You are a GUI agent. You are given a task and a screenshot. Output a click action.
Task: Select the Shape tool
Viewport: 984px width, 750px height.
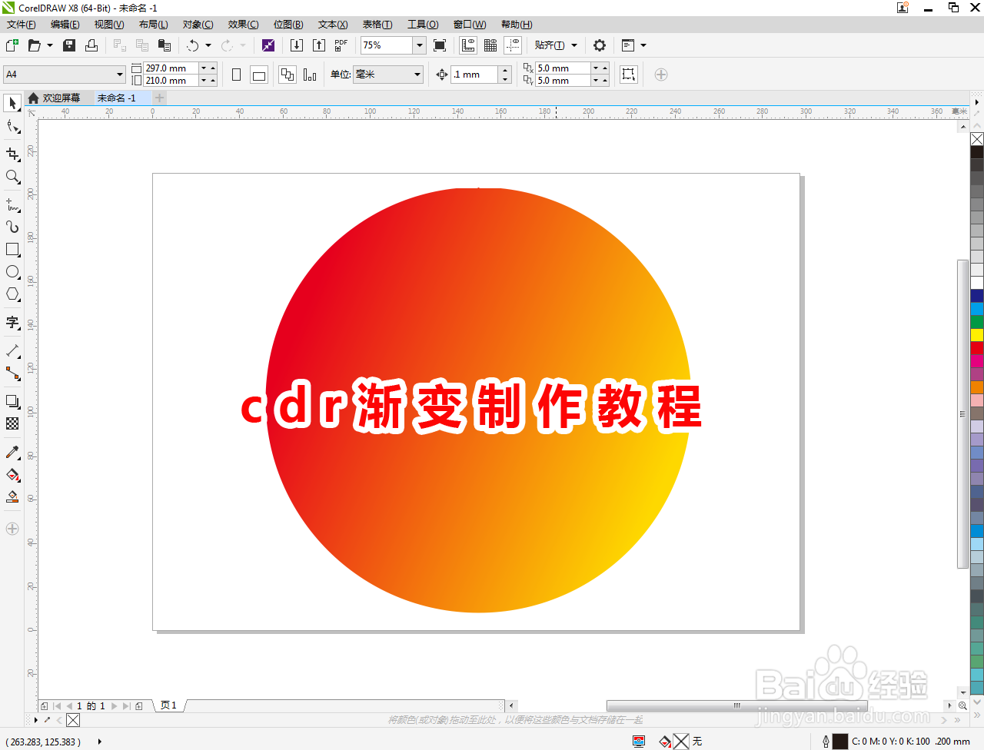(x=12, y=127)
